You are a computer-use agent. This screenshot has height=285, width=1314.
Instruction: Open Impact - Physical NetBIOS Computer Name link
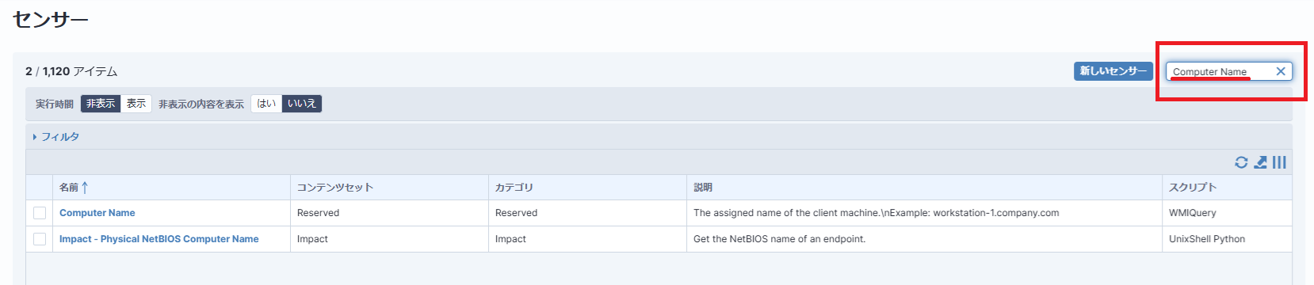[x=159, y=239]
